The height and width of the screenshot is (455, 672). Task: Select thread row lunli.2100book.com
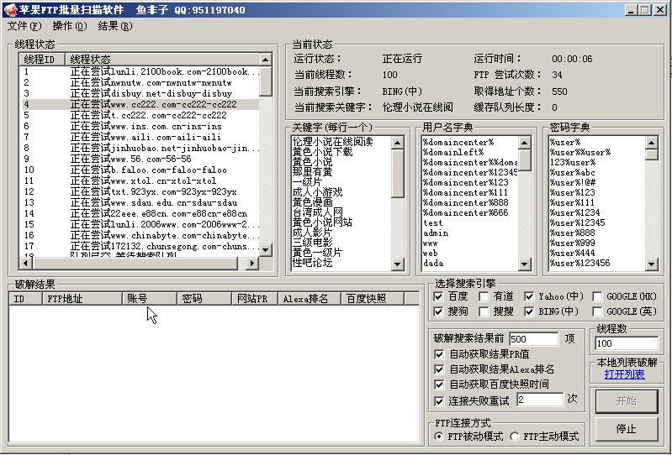point(140,71)
